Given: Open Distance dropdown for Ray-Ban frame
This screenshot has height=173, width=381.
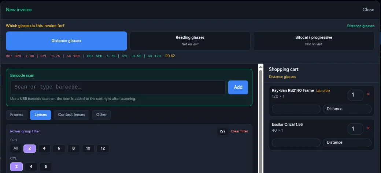Looking at the screenshot, I should tap(347, 109).
